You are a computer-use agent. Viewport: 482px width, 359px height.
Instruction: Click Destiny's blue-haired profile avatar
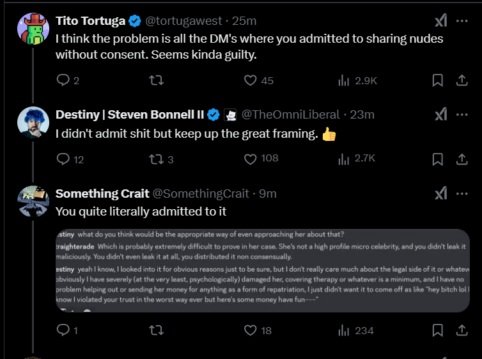[x=33, y=123]
